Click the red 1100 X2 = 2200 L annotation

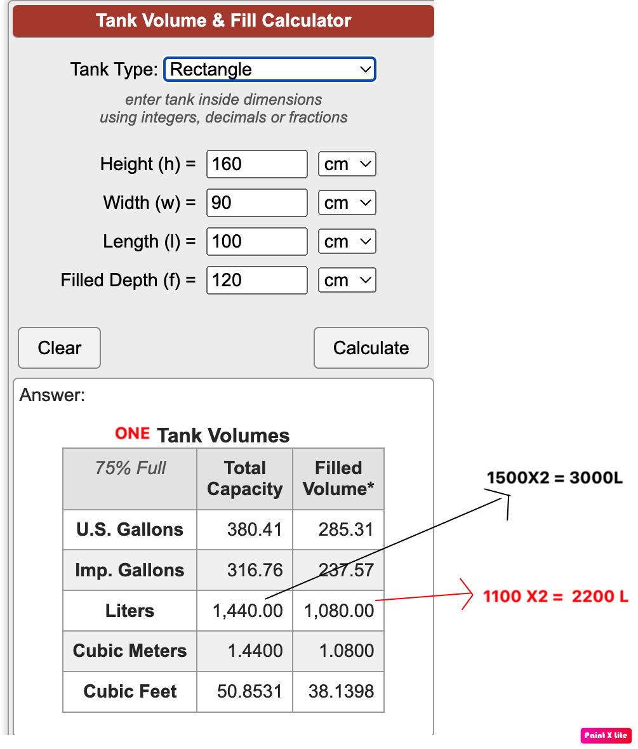point(555,597)
